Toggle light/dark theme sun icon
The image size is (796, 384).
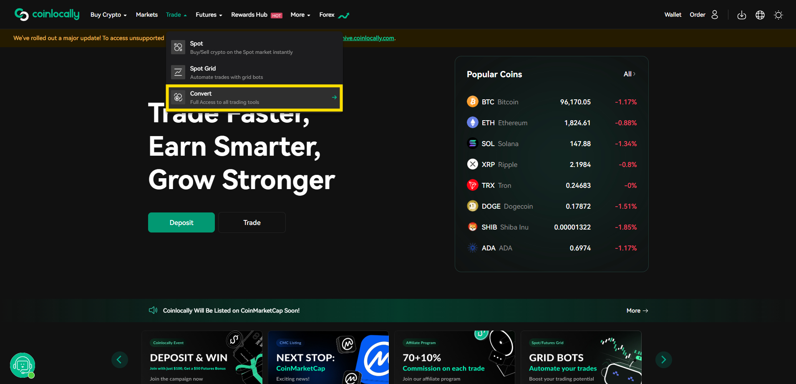778,15
